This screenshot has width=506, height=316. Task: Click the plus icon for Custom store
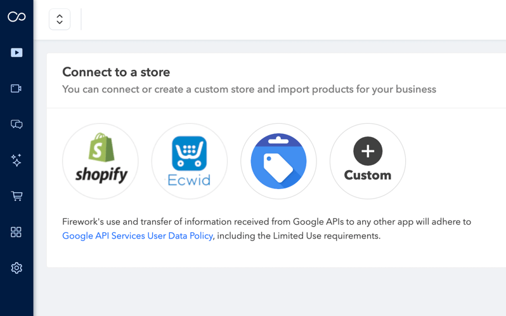coord(368,151)
